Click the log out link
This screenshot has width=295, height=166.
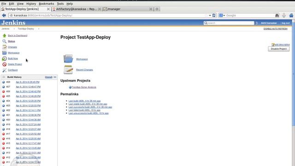point(286,23)
